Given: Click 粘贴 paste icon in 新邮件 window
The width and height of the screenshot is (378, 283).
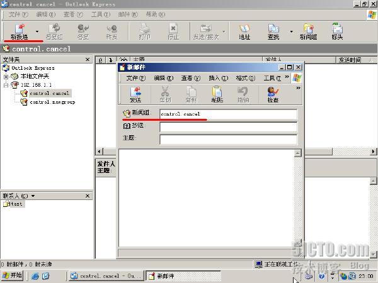Looking at the screenshot, I should point(217,94).
